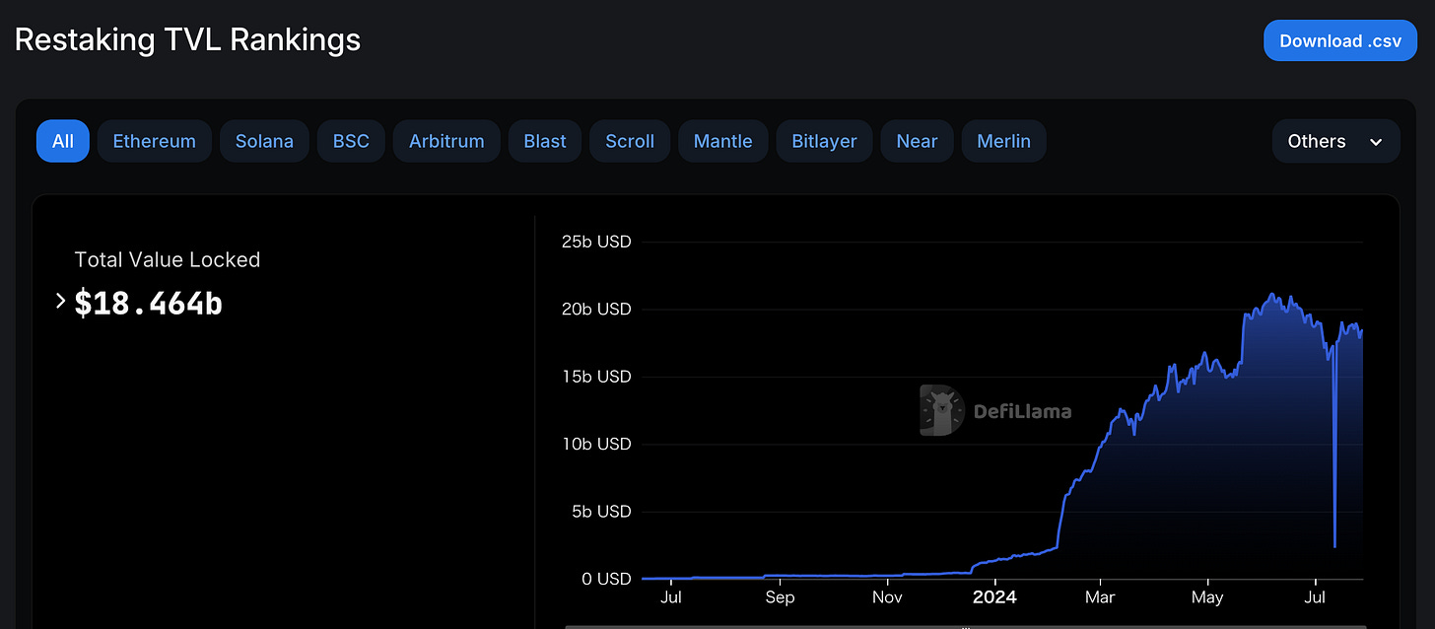Open the Others chains dropdown
This screenshot has height=629, width=1435.
pos(1335,141)
